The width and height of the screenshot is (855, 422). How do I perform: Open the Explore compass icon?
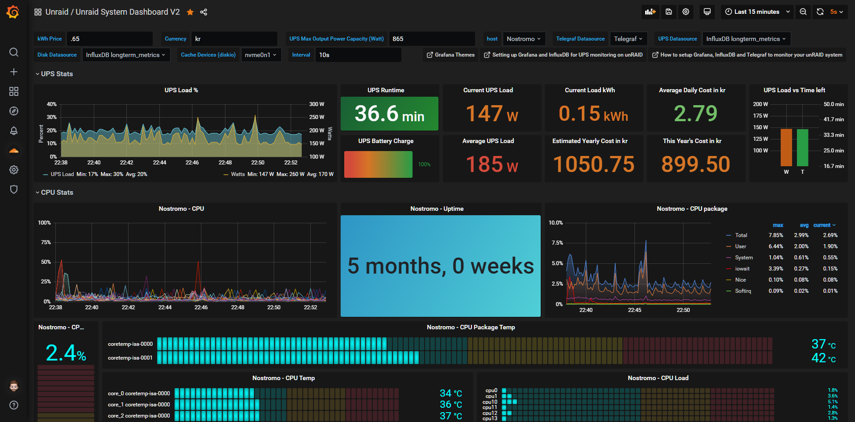pyautogui.click(x=14, y=111)
